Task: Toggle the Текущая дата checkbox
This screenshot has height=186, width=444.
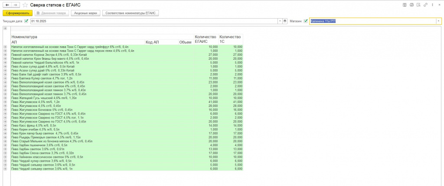Action: point(26,21)
